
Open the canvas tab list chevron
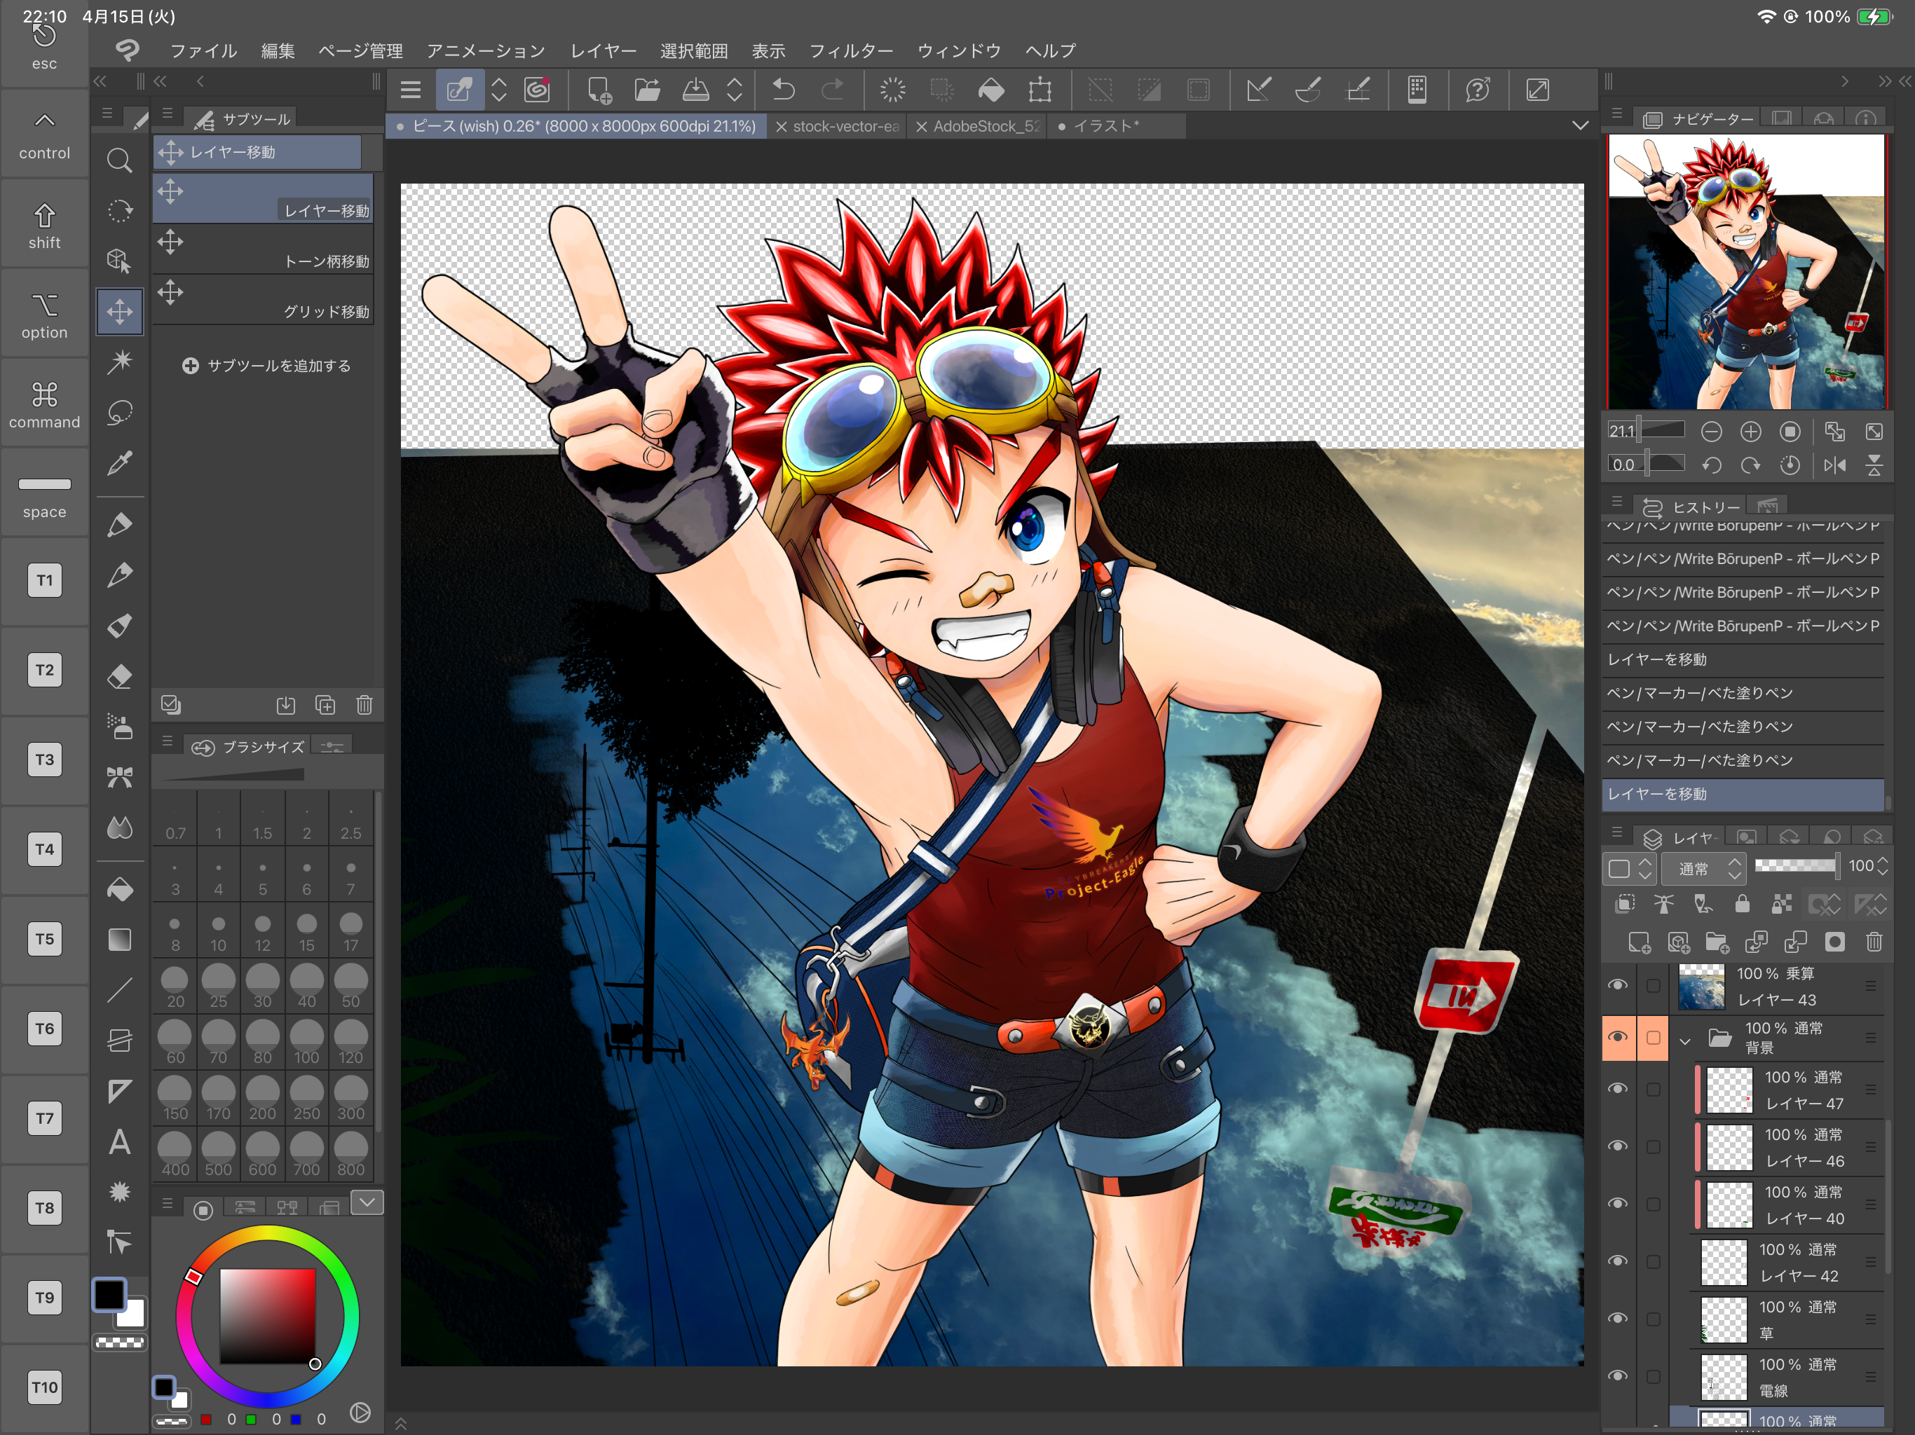pyautogui.click(x=1580, y=125)
